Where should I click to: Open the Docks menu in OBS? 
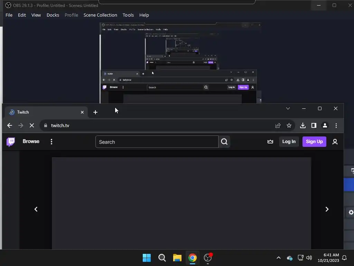(x=53, y=15)
